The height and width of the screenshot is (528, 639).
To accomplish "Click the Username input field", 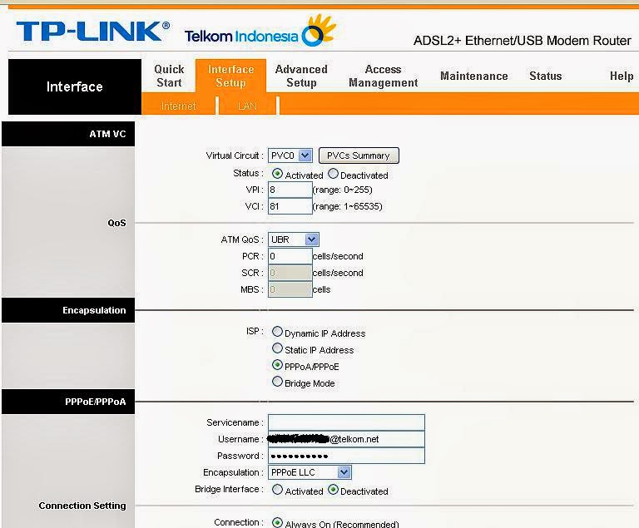I will coord(346,439).
